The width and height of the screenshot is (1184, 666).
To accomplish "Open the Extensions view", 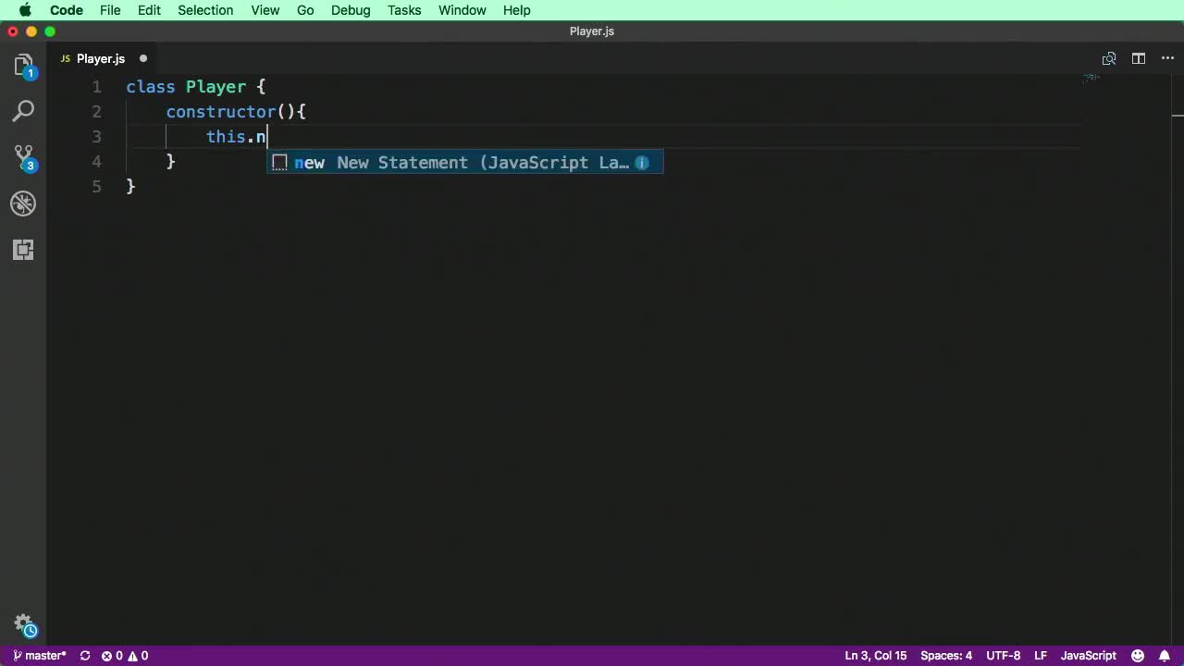I will (23, 250).
